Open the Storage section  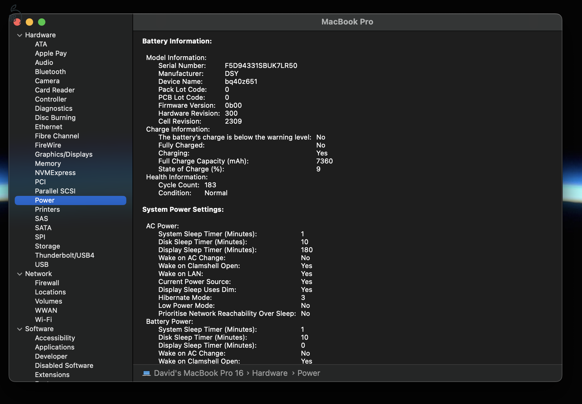coord(47,246)
